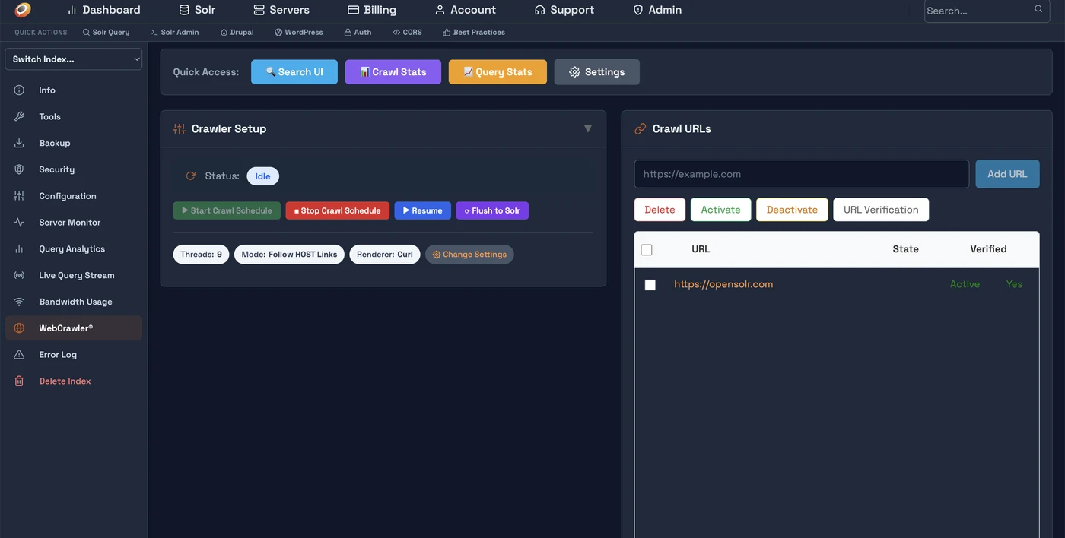Open the Switch Index dropdown

point(73,59)
